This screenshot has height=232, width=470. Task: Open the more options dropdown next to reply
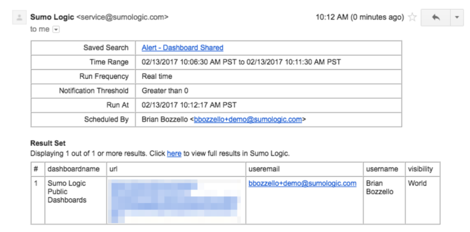[457, 17]
